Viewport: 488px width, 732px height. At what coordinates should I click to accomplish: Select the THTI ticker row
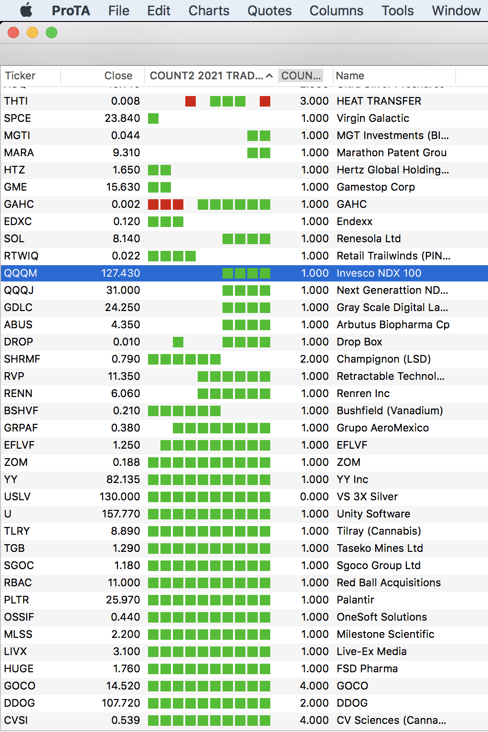tap(244, 101)
